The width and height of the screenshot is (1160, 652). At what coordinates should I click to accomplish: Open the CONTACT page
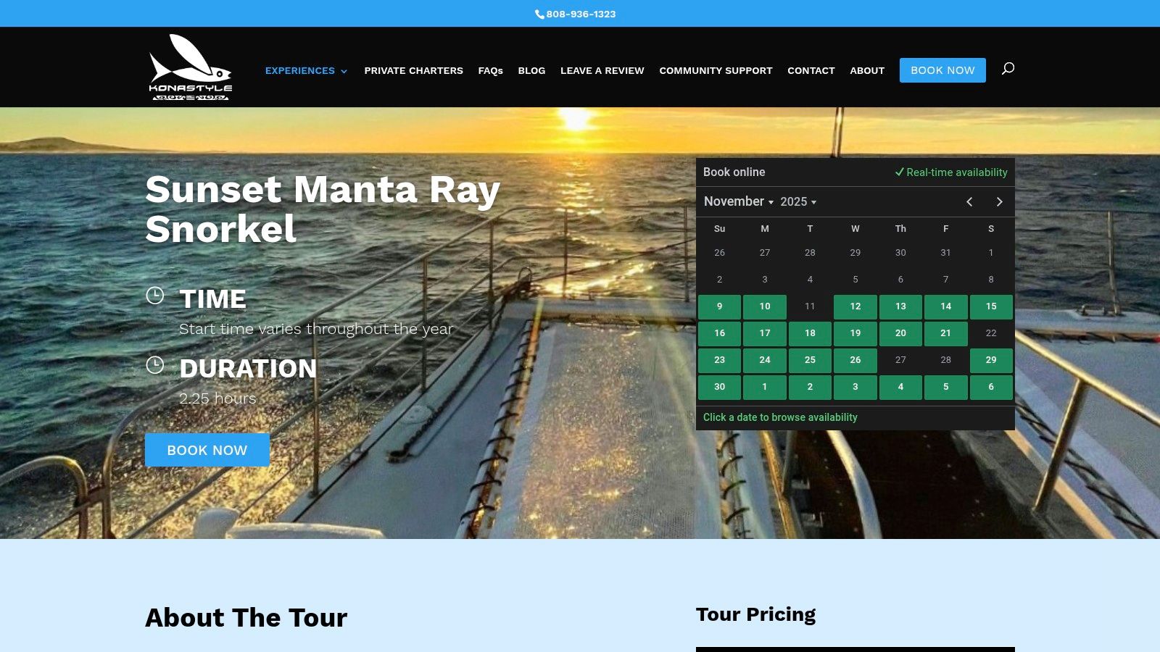coord(811,71)
